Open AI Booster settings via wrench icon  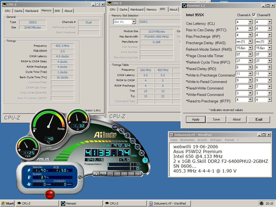pyautogui.click(x=121, y=131)
